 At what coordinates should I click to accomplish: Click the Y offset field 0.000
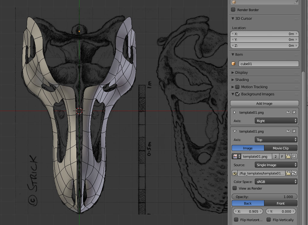point(281,211)
